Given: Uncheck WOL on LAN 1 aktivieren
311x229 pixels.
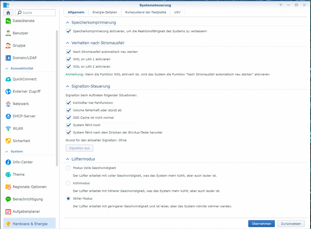Looking at the screenshot, I should click(x=69, y=59).
